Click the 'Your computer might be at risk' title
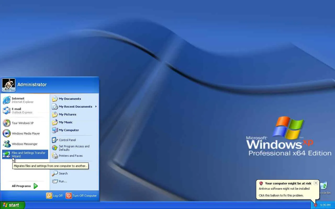The image size is (335, 209). point(288,183)
